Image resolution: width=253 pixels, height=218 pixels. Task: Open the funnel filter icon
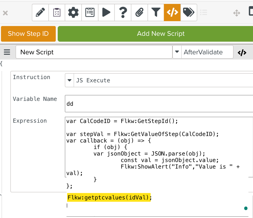pos(156,13)
